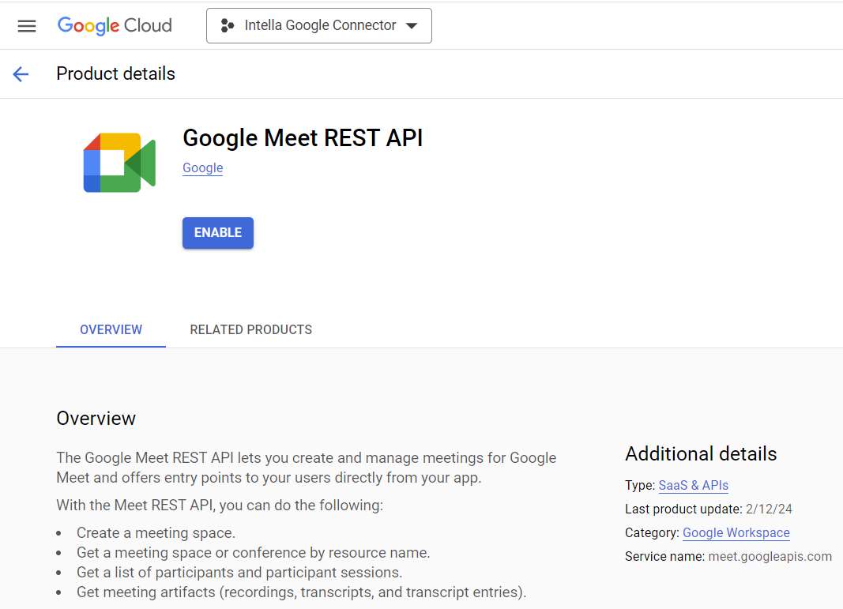Click the Overview section heading
The image size is (843, 609).
coord(96,418)
